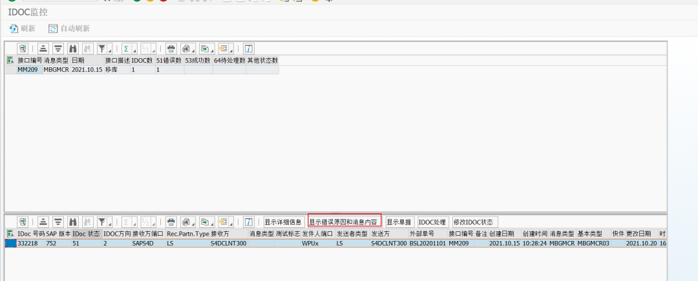Click 消息类型 column header in upper table
Viewport: 698px width, 281px height.
tap(56, 60)
